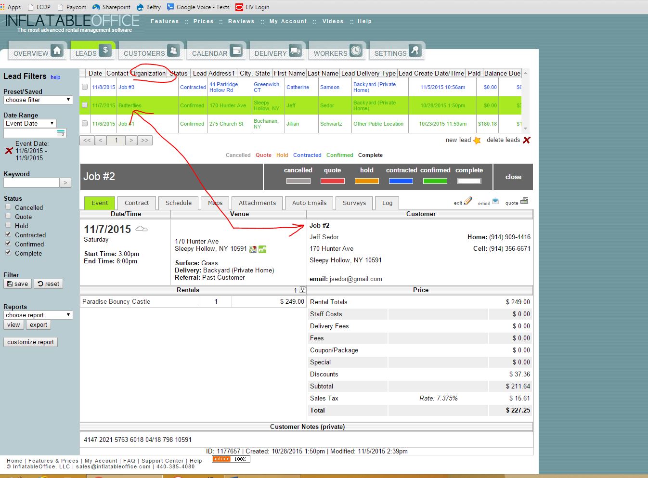The width and height of the screenshot is (648, 478).
Task: Remove the Event Date filter red X
Action: [x=9, y=151]
